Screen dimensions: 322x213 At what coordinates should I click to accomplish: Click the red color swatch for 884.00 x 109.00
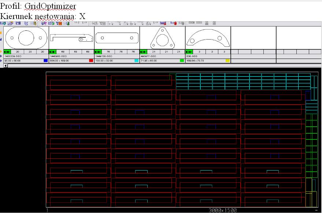click(x=91, y=60)
